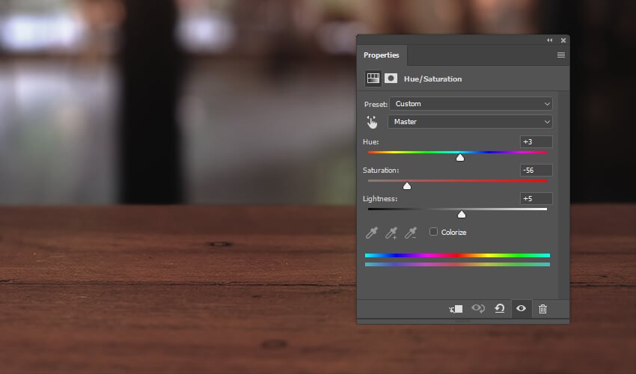Click the Saturation value field
This screenshot has width=636, height=374.
536,171
